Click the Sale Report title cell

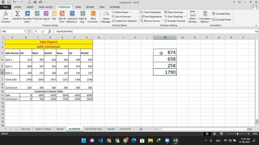point(49,42)
